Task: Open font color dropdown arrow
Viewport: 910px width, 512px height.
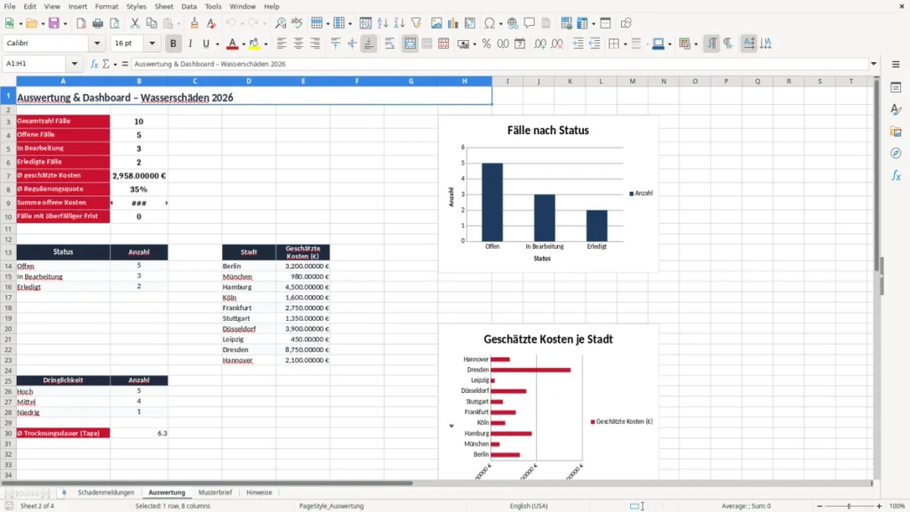Action: [x=243, y=44]
